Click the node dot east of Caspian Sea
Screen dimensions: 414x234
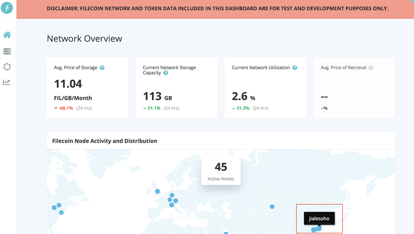coord(272,207)
